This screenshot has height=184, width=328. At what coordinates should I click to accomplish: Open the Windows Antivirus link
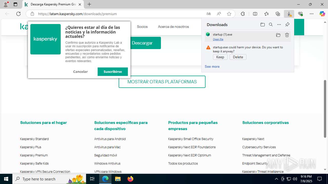pyautogui.click(x=107, y=164)
